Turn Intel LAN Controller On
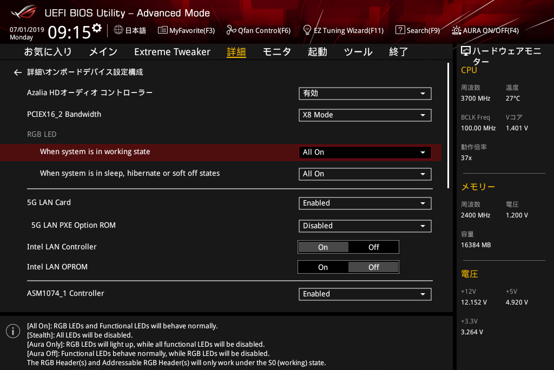Image resolution: width=554 pixels, height=370 pixels. coord(323,247)
